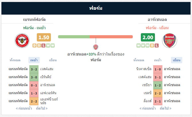Switch Arsenal results to the ทั้งหมด tab

[x=139, y=60]
